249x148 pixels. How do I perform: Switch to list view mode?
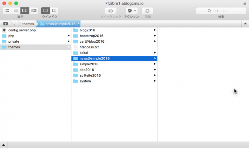pyautogui.click(x=16, y=11)
